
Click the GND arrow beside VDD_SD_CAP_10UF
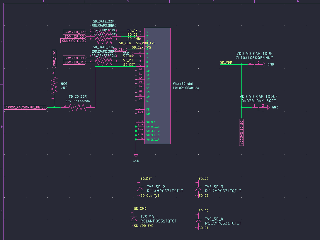pos(264,64)
